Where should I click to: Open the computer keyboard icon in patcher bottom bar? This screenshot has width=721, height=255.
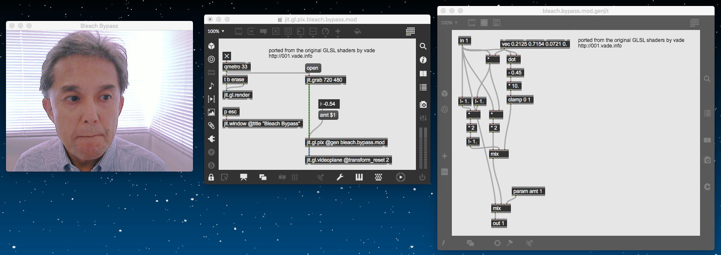point(378,177)
